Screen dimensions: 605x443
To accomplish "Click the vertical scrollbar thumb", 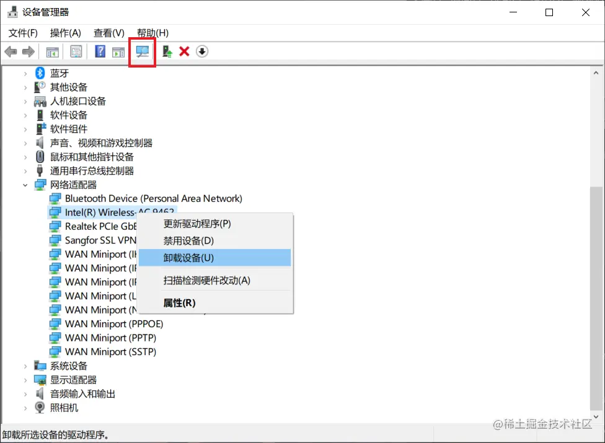I will point(596,299).
